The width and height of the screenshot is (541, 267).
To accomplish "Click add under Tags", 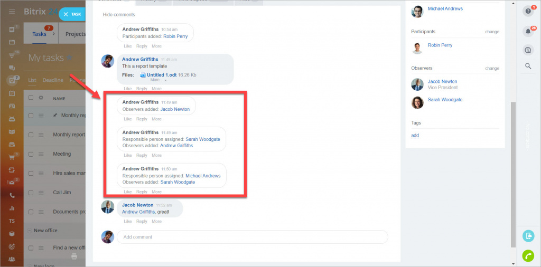I will tap(415, 136).
